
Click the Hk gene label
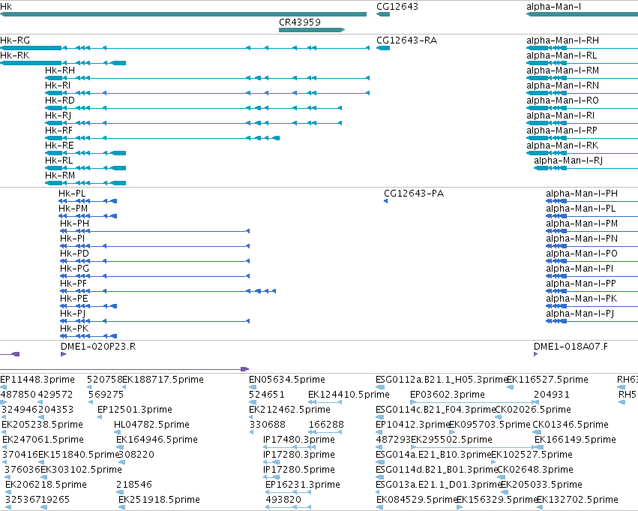6,7
